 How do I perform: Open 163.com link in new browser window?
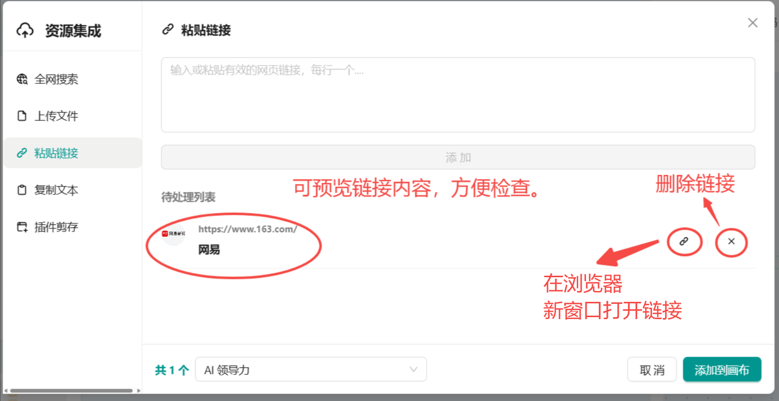click(x=684, y=241)
